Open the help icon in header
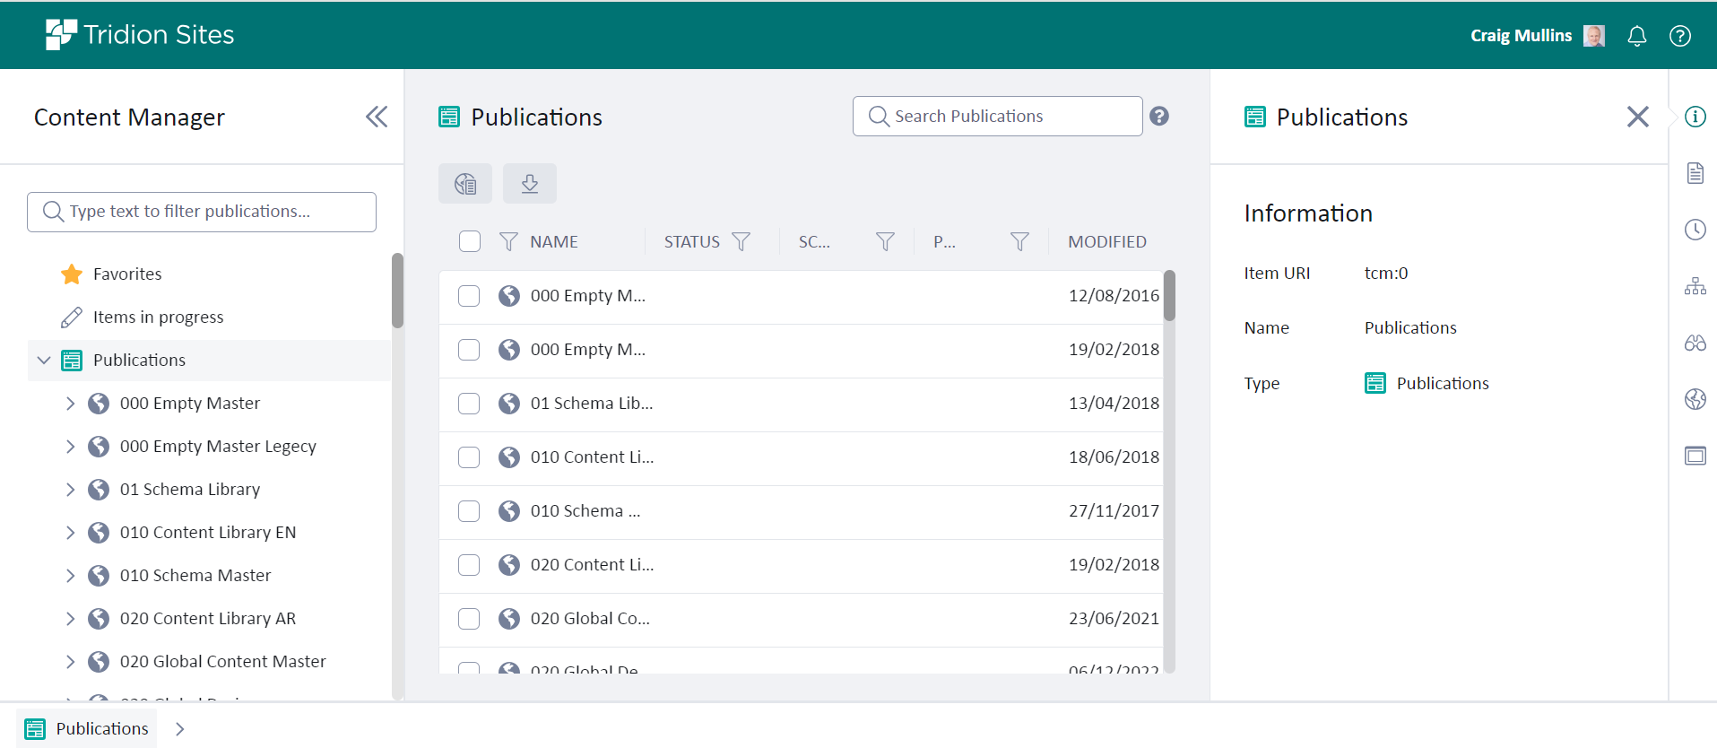The width and height of the screenshot is (1717, 748). pos(1680,36)
